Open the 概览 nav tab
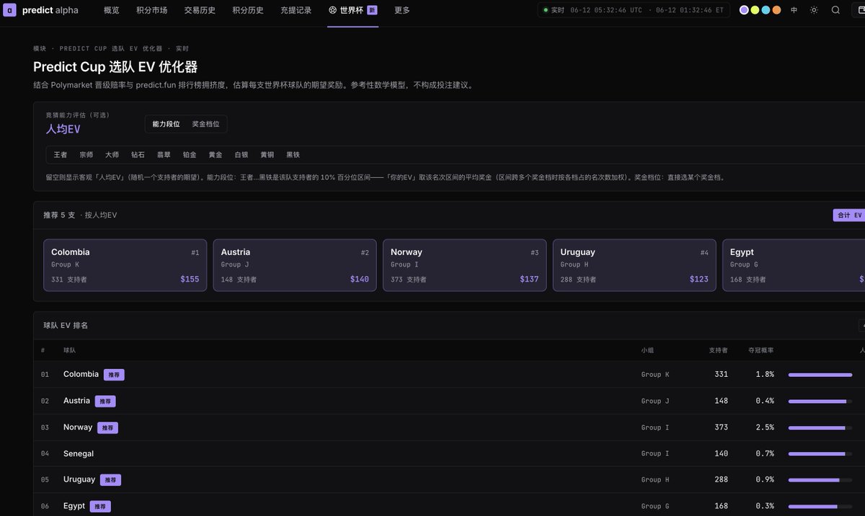This screenshot has width=865, height=516. [112, 10]
